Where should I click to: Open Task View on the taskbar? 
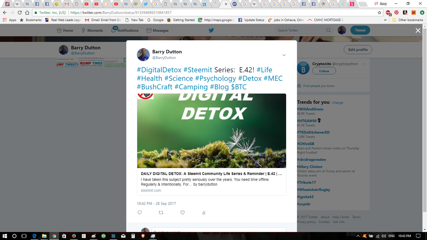click(x=24, y=236)
